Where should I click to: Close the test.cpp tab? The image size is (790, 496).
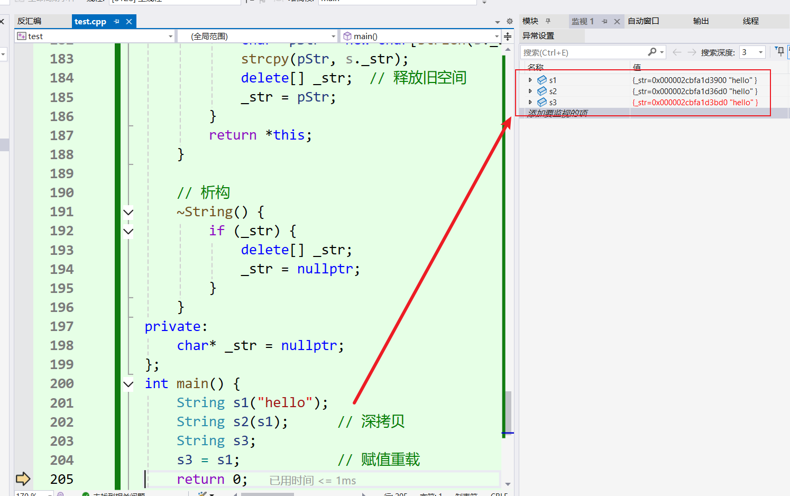coord(129,22)
